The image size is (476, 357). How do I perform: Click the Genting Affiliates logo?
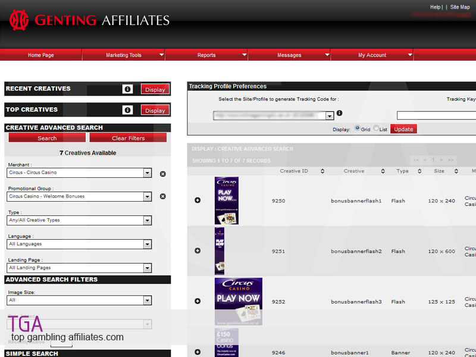click(89, 20)
